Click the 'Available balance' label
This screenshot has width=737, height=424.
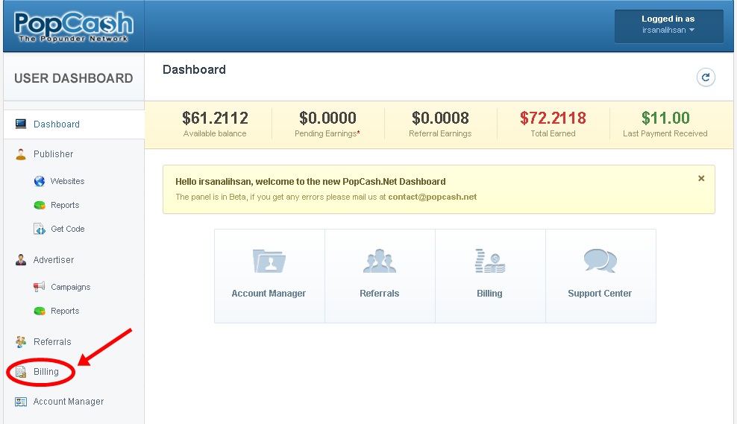(x=215, y=134)
